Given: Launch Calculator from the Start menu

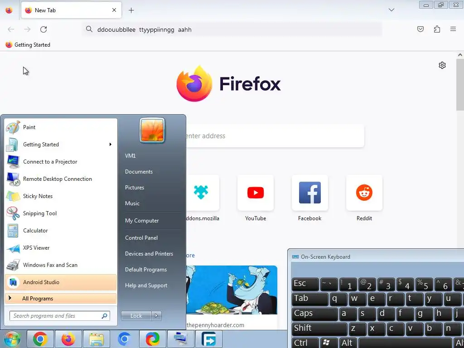Looking at the screenshot, I should [x=61, y=231].
